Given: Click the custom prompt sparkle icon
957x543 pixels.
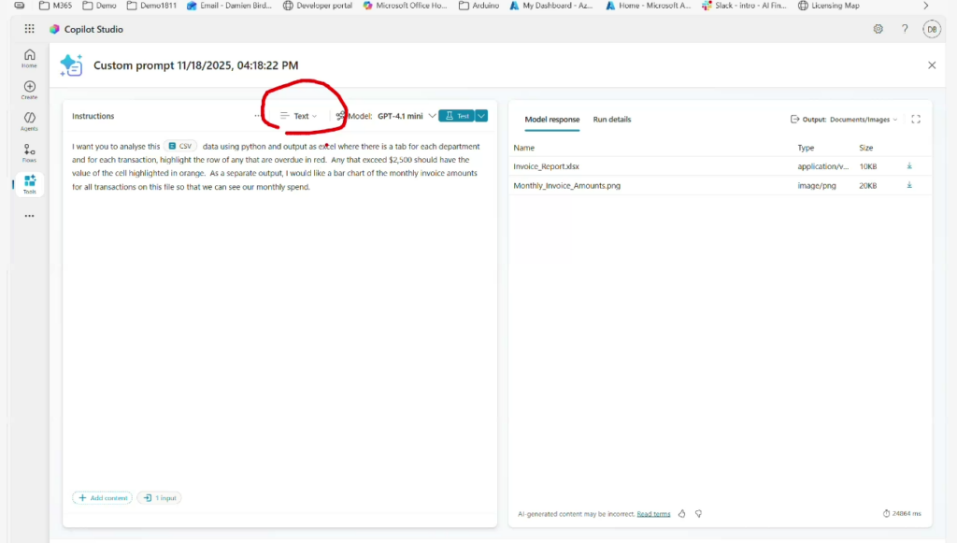Looking at the screenshot, I should (71, 65).
